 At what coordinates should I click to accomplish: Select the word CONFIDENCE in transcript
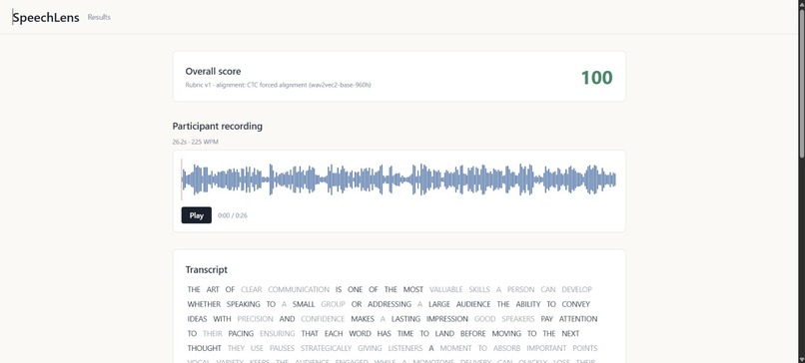click(323, 319)
